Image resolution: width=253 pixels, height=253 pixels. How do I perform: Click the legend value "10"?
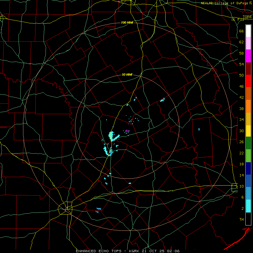(x=241, y=186)
